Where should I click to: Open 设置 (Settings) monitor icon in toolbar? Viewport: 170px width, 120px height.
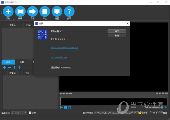pyautogui.click(x=57, y=12)
